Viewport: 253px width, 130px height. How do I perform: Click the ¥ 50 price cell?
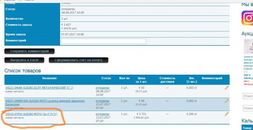(141, 88)
